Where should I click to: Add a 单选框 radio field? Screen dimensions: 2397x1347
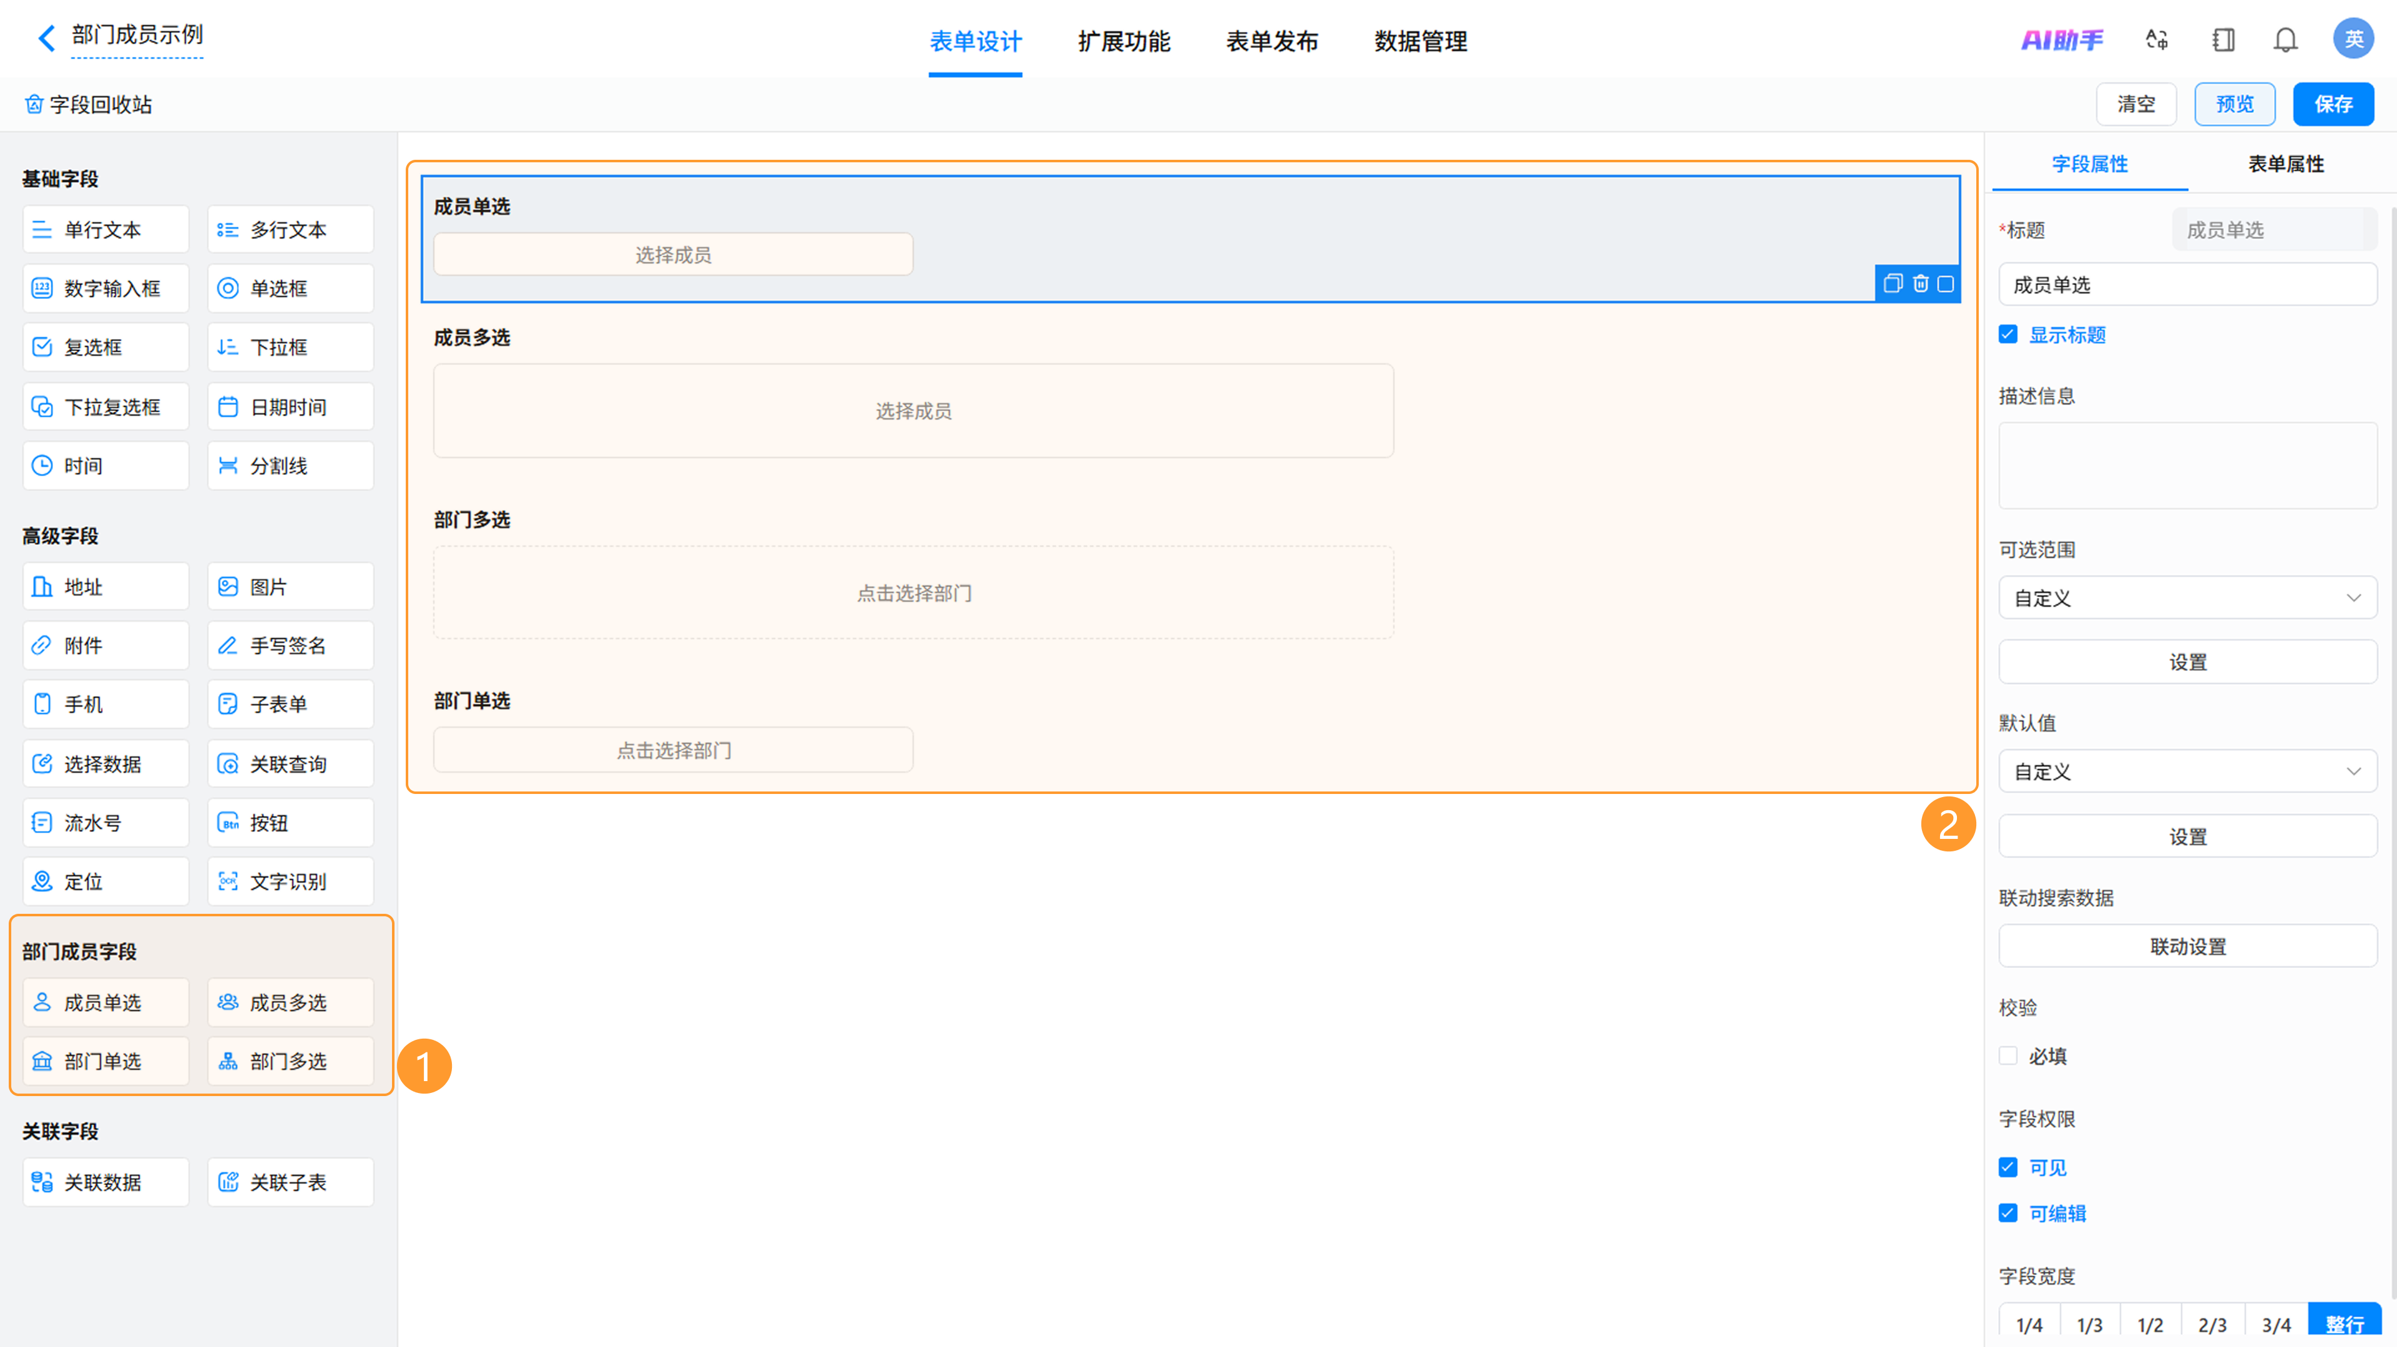[290, 288]
